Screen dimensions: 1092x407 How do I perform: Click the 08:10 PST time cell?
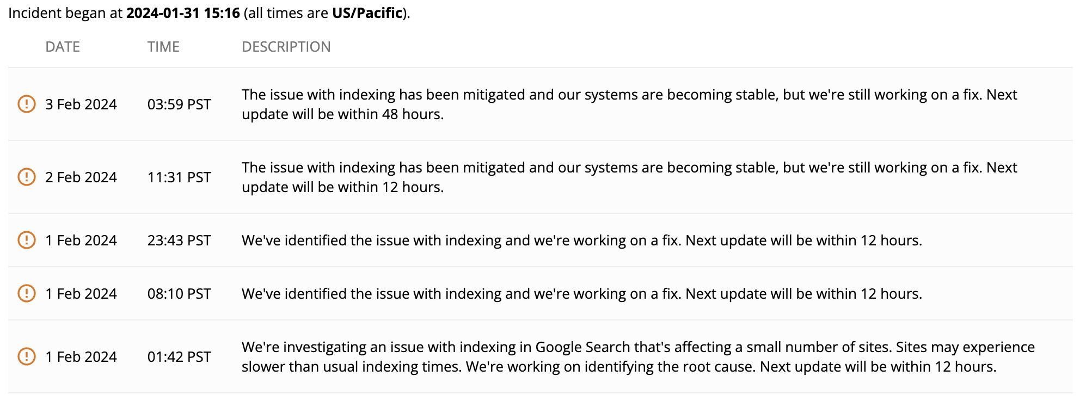click(x=179, y=294)
